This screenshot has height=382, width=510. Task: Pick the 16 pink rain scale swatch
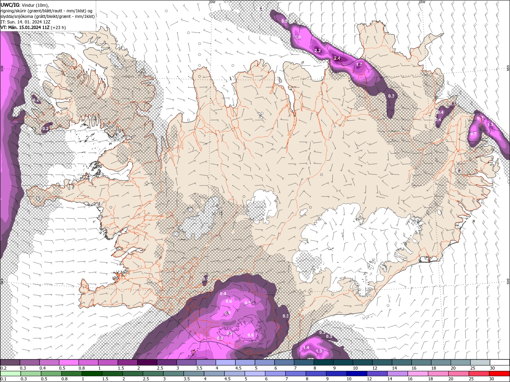(x=418, y=374)
